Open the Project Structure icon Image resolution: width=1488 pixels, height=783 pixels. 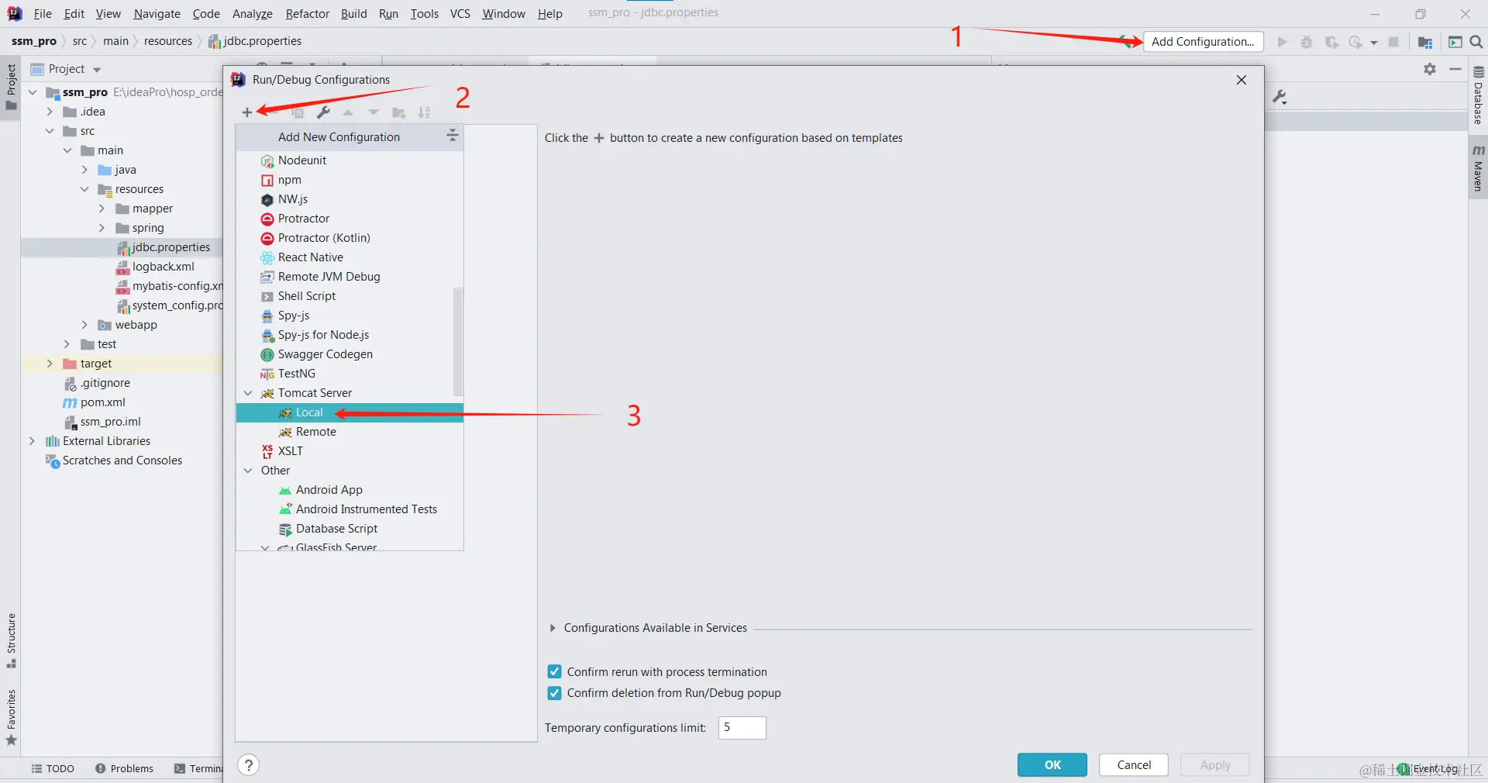(x=1424, y=42)
